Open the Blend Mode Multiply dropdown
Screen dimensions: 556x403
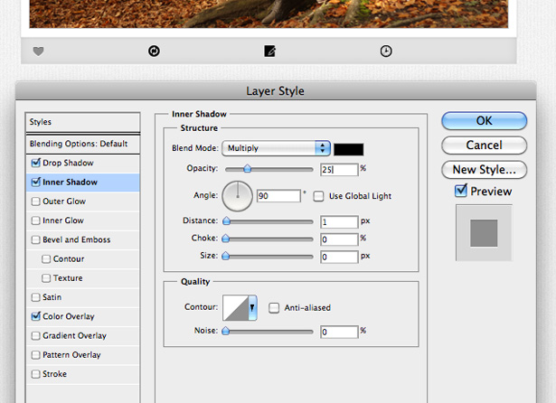pos(276,148)
